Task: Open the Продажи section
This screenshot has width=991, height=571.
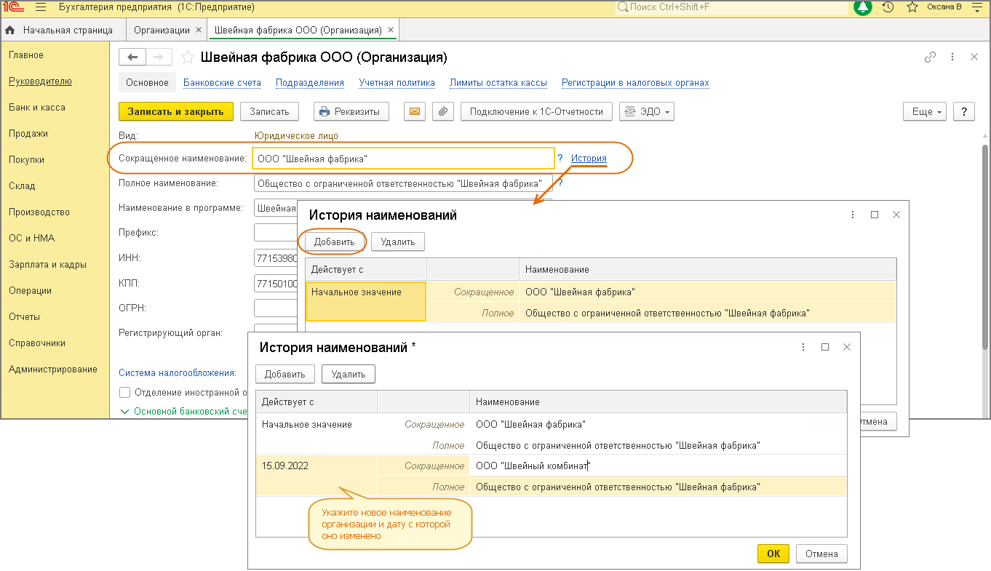Action: 28,134
